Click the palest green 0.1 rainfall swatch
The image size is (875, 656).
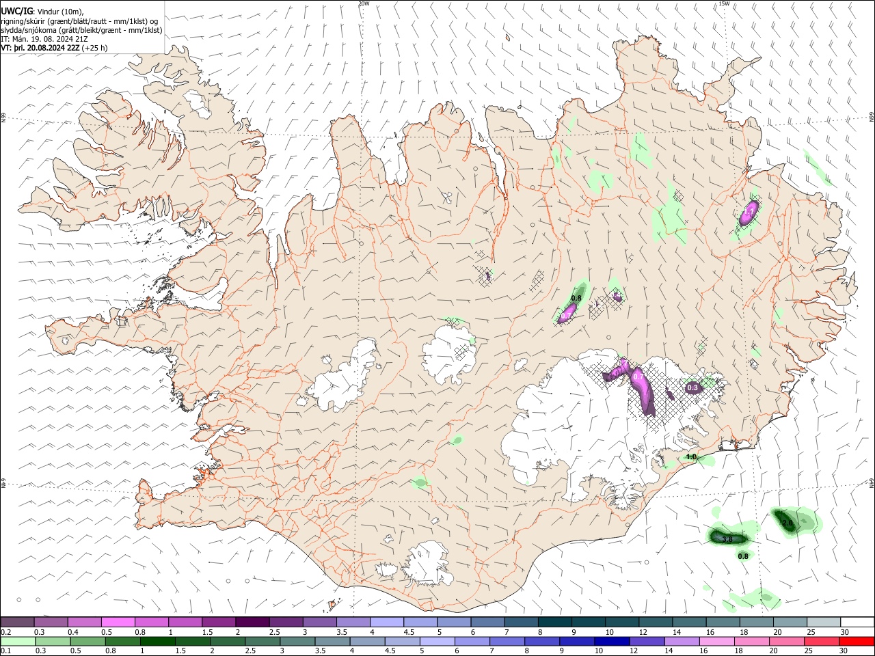[x=17, y=641]
